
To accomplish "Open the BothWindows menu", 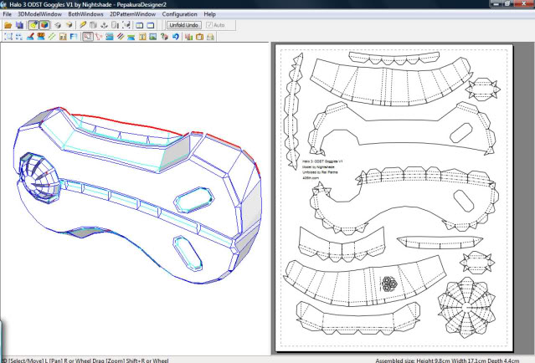I will (x=85, y=14).
